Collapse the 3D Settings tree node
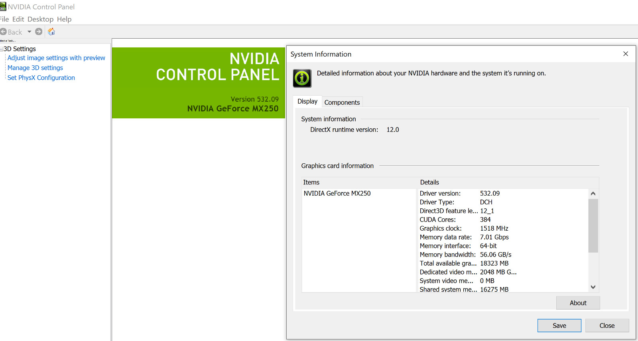The height and width of the screenshot is (341, 638). (x=1, y=49)
